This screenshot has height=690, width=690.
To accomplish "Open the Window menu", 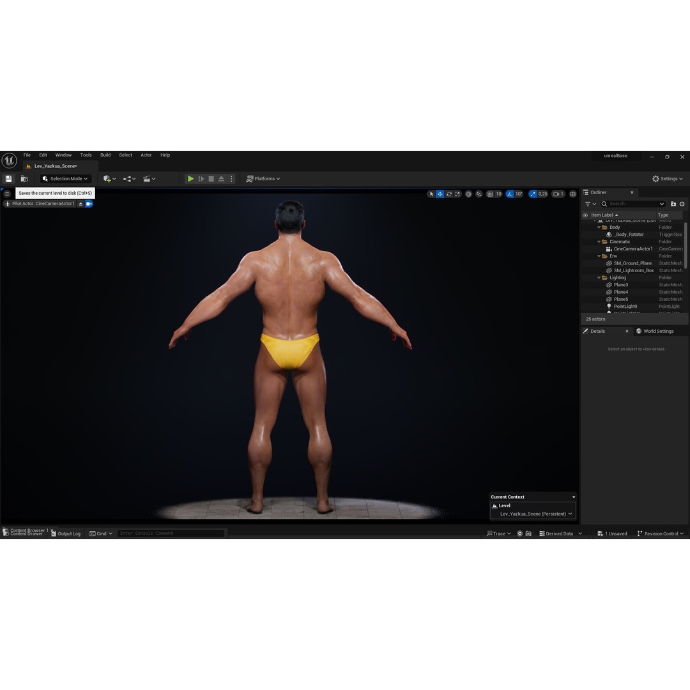I will pos(63,155).
